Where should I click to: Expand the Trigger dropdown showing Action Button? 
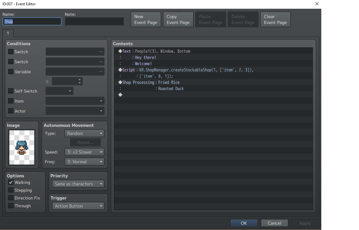pos(78,206)
